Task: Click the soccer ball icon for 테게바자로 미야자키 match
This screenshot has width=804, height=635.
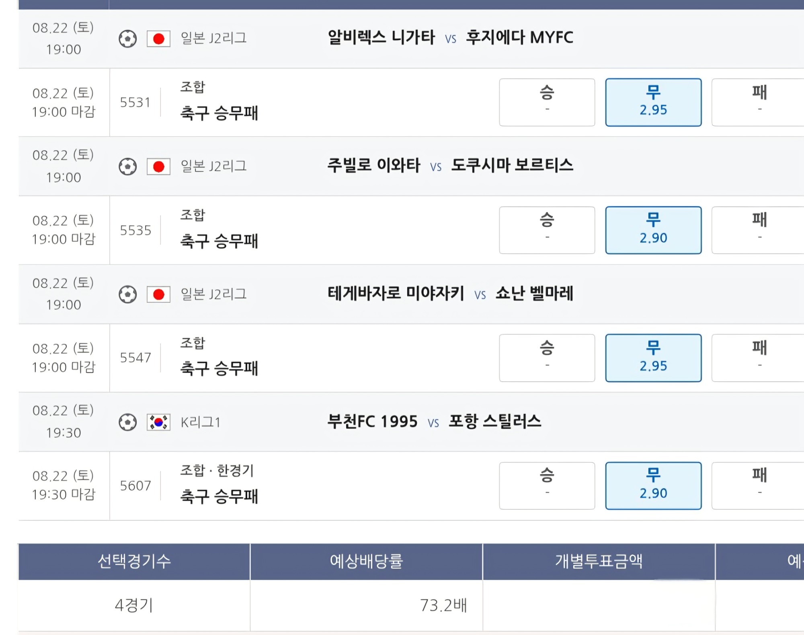Action: click(128, 294)
